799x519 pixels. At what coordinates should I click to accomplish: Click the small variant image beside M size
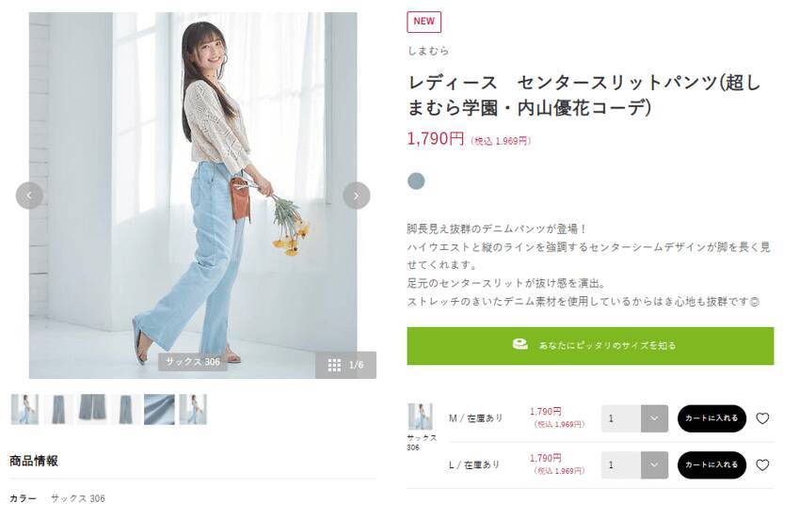coord(421,417)
